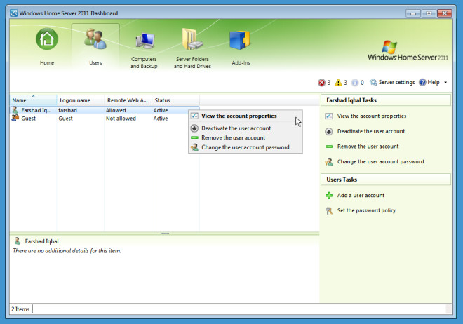The height and width of the screenshot is (324, 463).
Task: Click the red critical alerts icon
Action: [x=321, y=83]
